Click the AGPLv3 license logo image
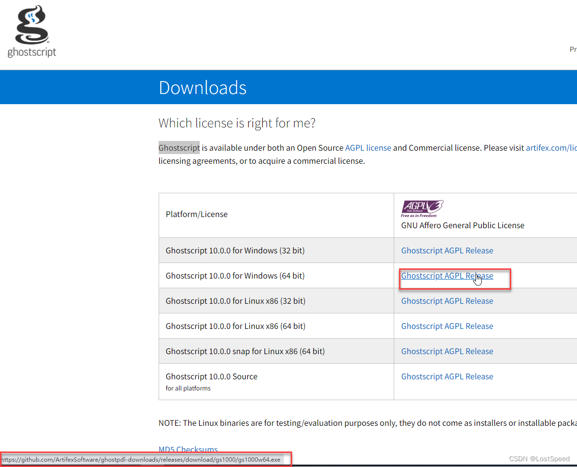The image size is (577, 467). coord(422,208)
